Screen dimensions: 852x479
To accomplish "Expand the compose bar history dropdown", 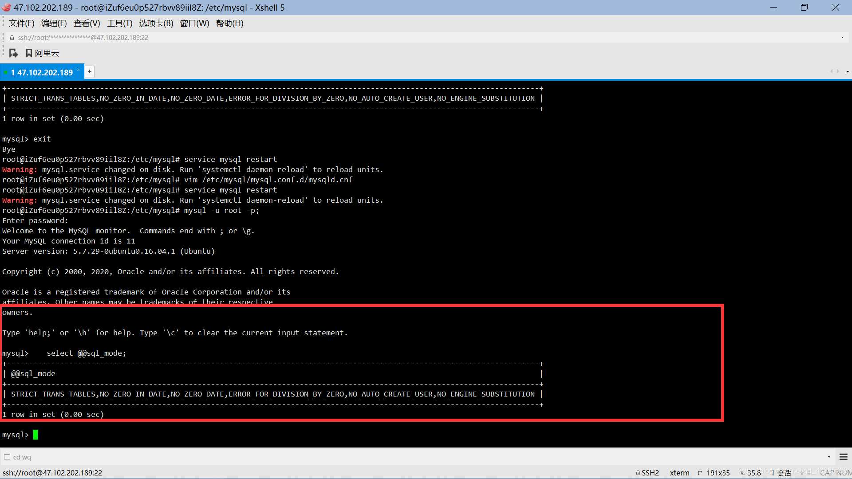I will tap(829, 457).
